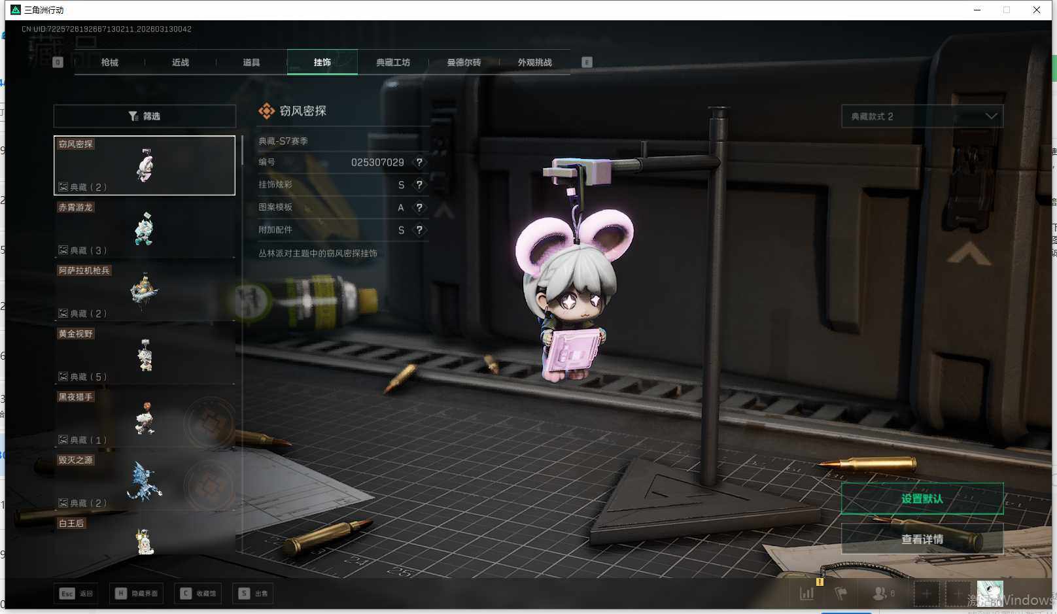1057x614 pixels.
Task: Click the H 隐藏界面 button
Action: [x=136, y=594]
